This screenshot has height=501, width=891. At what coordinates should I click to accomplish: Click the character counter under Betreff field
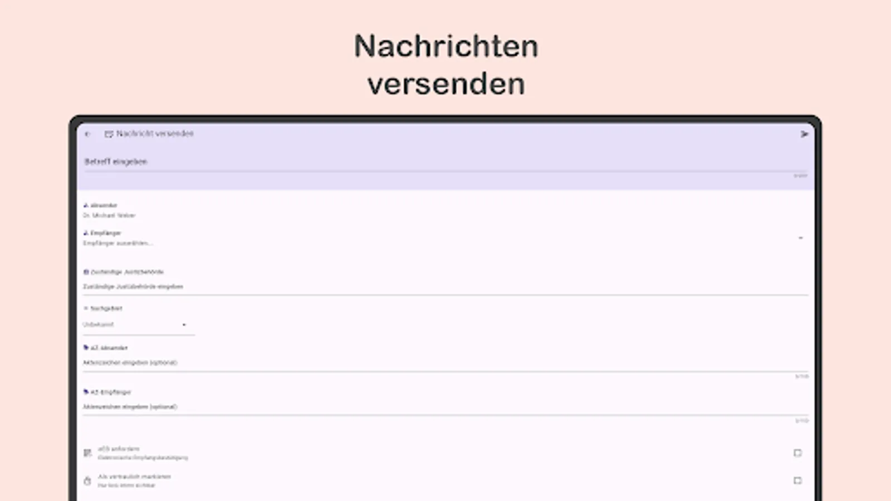pos(800,177)
